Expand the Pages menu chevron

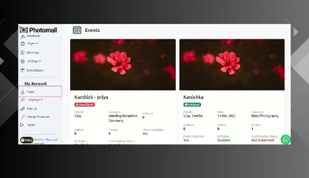(x=37, y=43)
